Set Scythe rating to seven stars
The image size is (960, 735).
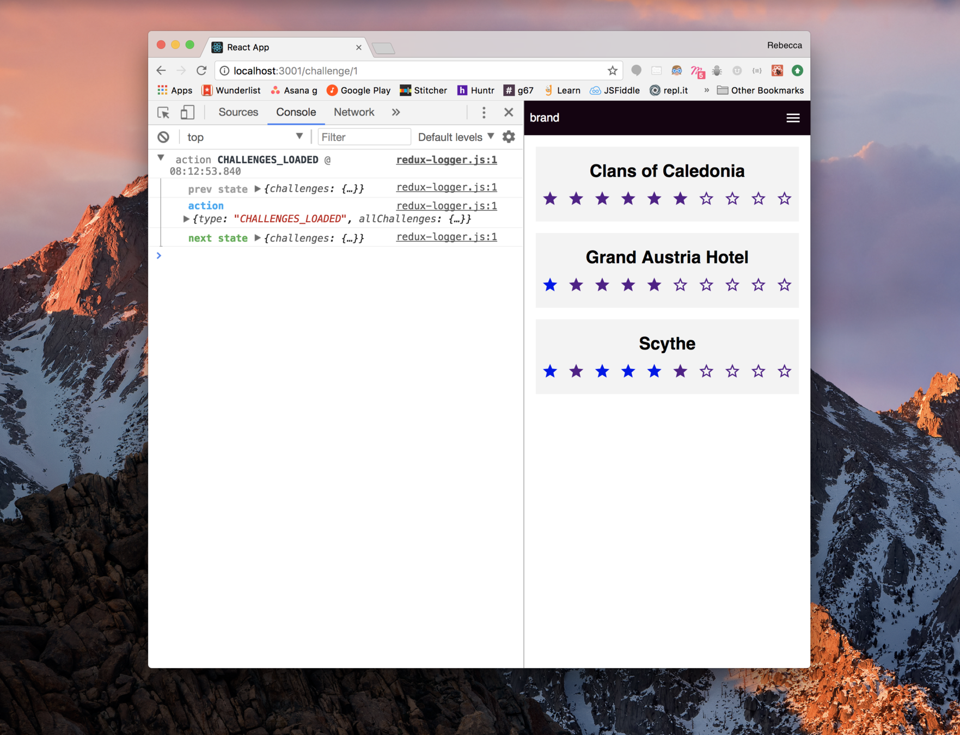(706, 371)
